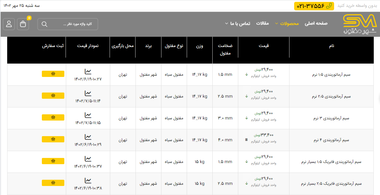Go to صفحه اصلی page
The width and height of the screenshot is (380, 195).
point(316,23)
